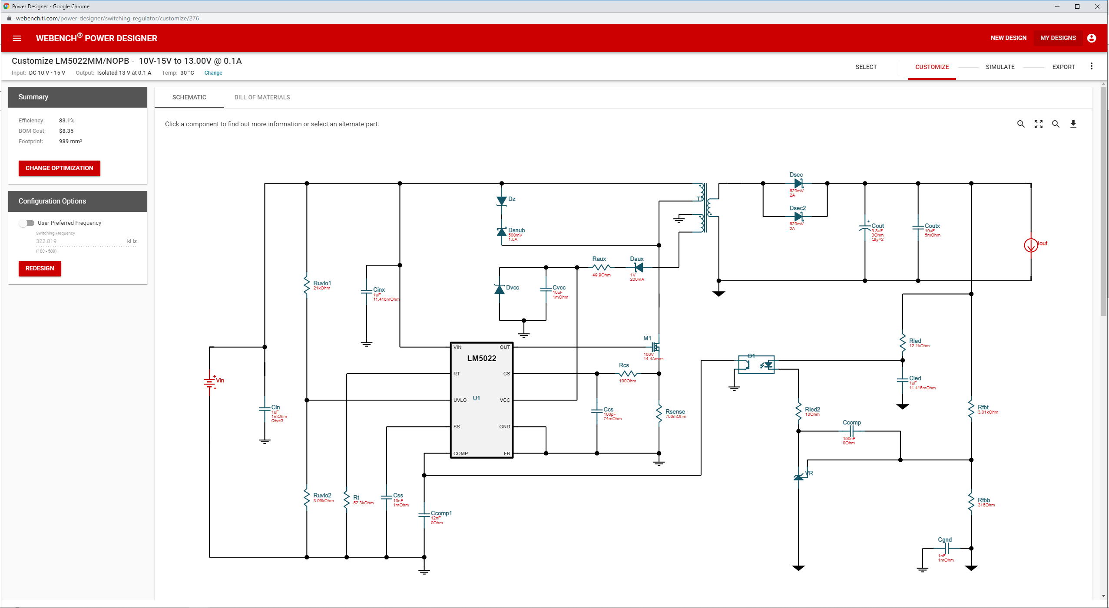The height and width of the screenshot is (608, 1109).
Task: Open the hamburger navigation menu
Action: (17, 38)
